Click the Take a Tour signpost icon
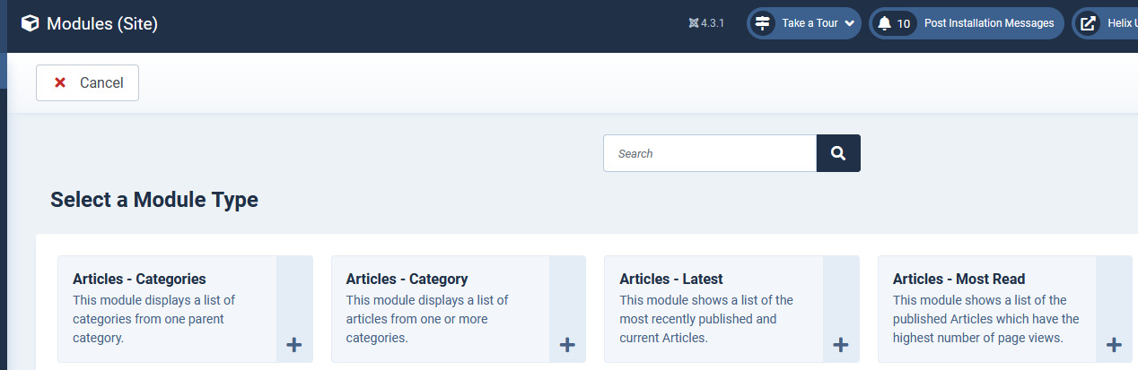Viewport: 1138px width, 370px height. point(763,23)
